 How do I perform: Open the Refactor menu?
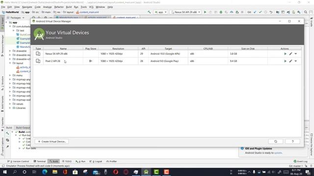pos(59,7)
